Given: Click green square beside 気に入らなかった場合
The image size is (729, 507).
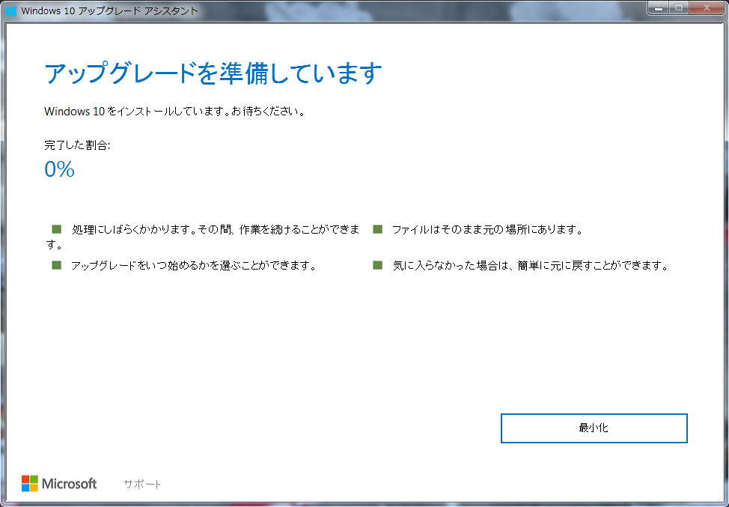Looking at the screenshot, I should tap(377, 265).
